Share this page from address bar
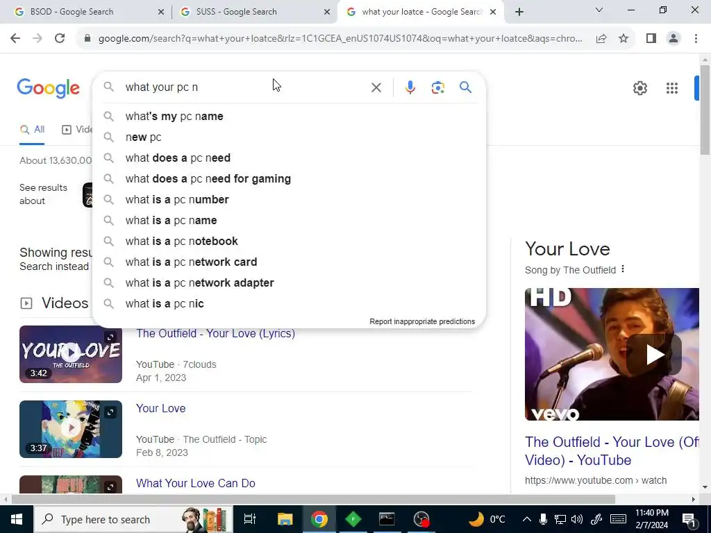Viewport: 711px width, 533px height. tap(601, 39)
